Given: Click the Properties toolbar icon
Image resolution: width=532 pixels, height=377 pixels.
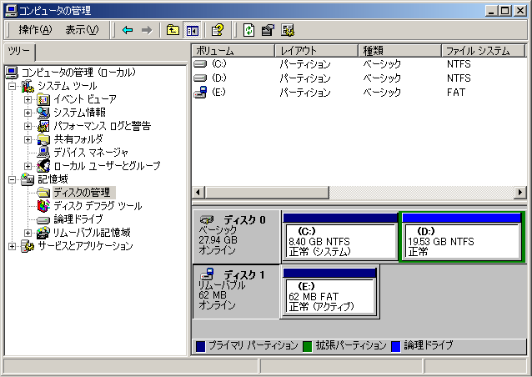Looking at the screenshot, I should [268, 30].
